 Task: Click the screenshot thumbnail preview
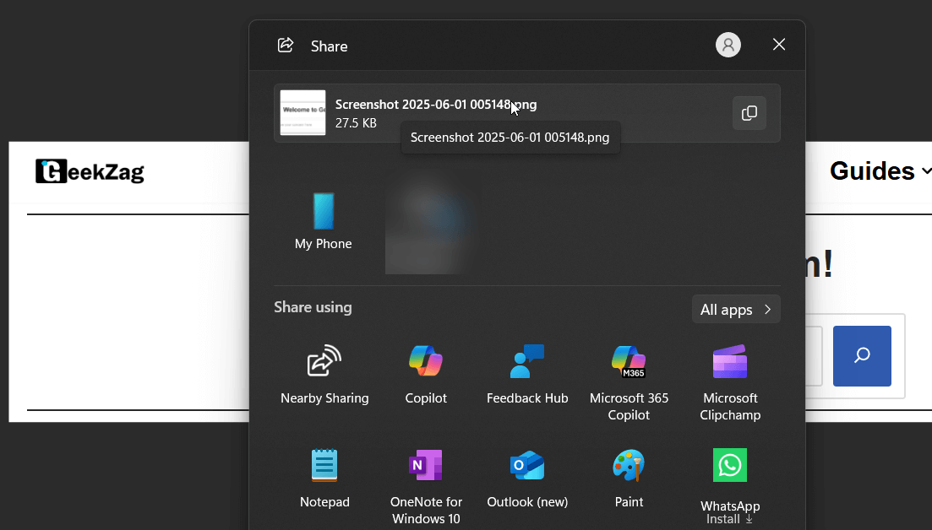(x=302, y=113)
